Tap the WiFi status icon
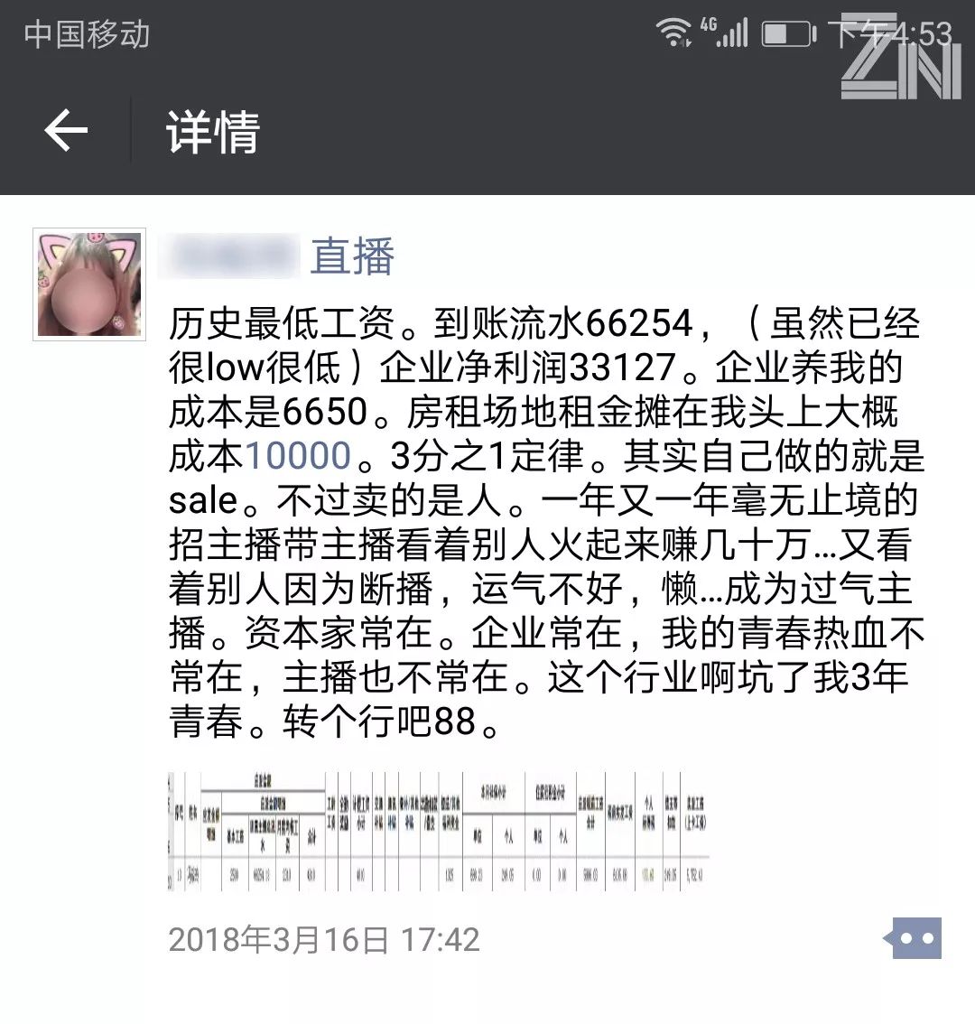 tap(673, 33)
